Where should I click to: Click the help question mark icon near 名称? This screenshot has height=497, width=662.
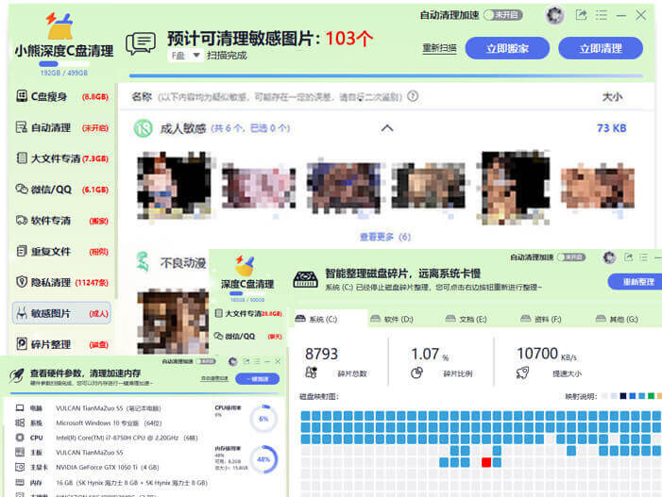pyautogui.click(x=413, y=96)
